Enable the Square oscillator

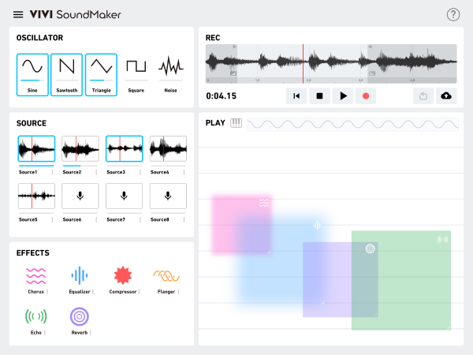(136, 69)
